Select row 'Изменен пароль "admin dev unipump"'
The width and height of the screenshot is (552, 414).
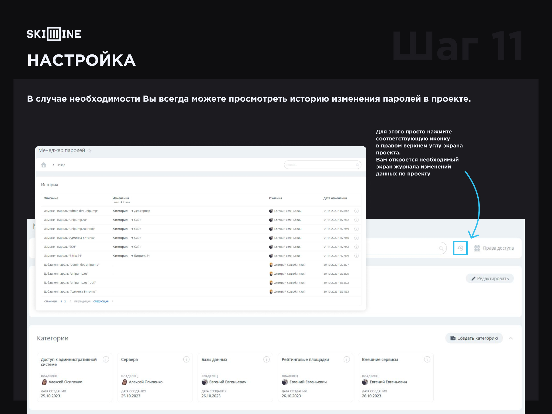coord(201,211)
